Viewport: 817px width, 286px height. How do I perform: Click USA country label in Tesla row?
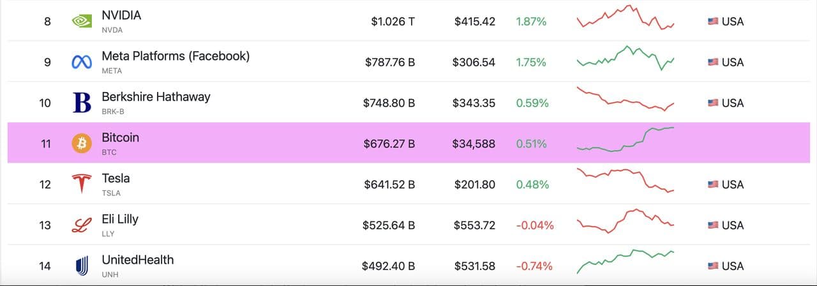coord(733,184)
